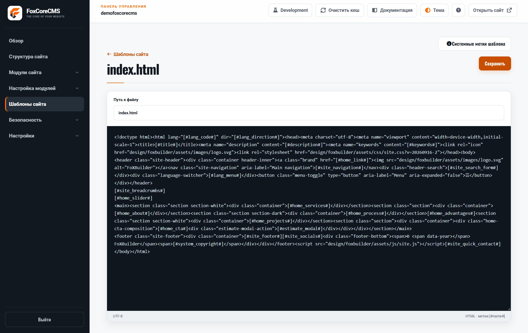Click the Выйти logout button
Viewport: 528px width, 333px height.
coord(44,319)
